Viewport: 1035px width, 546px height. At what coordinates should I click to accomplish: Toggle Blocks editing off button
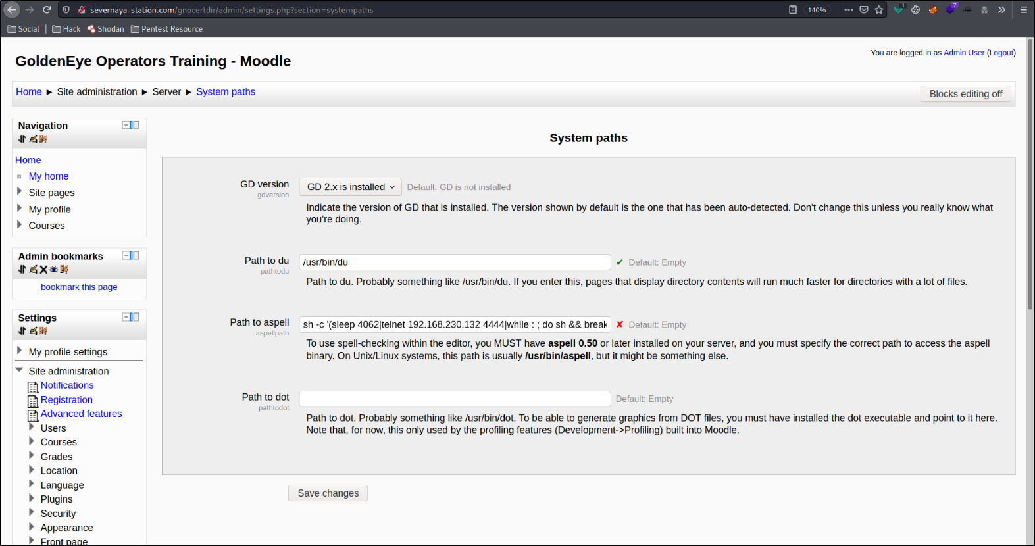965,94
